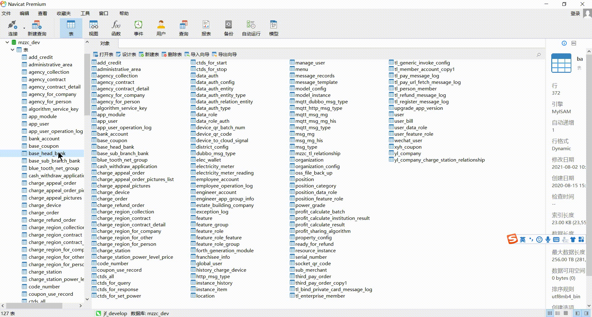Open the Sogou emoji smiley icon
This screenshot has width=592, height=317.
539,240
